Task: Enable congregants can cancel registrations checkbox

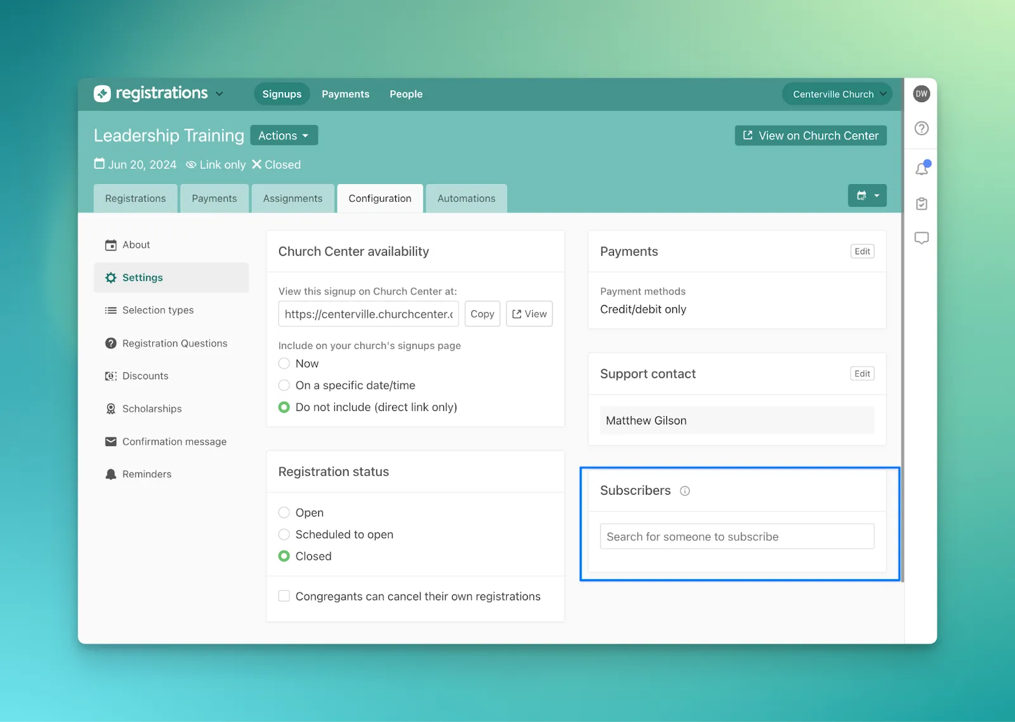Action: 284,596
